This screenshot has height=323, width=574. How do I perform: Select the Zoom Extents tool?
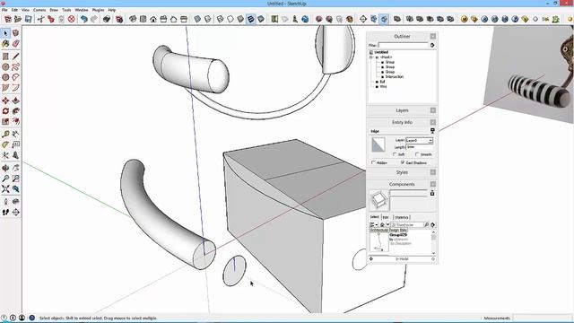click(5, 189)
